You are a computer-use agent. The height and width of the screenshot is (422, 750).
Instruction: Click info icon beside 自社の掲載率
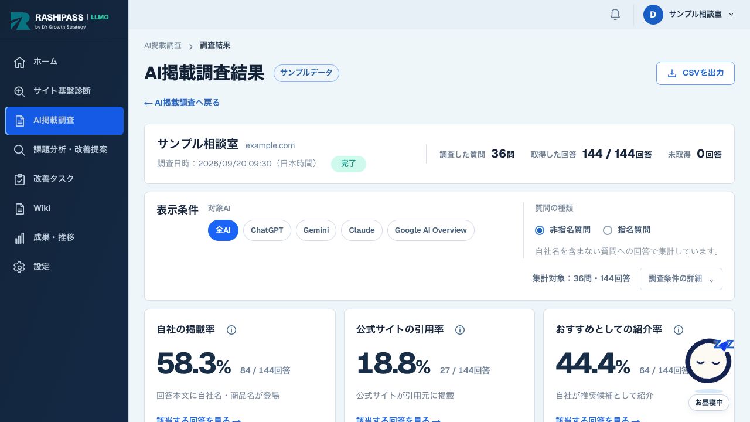231,330
